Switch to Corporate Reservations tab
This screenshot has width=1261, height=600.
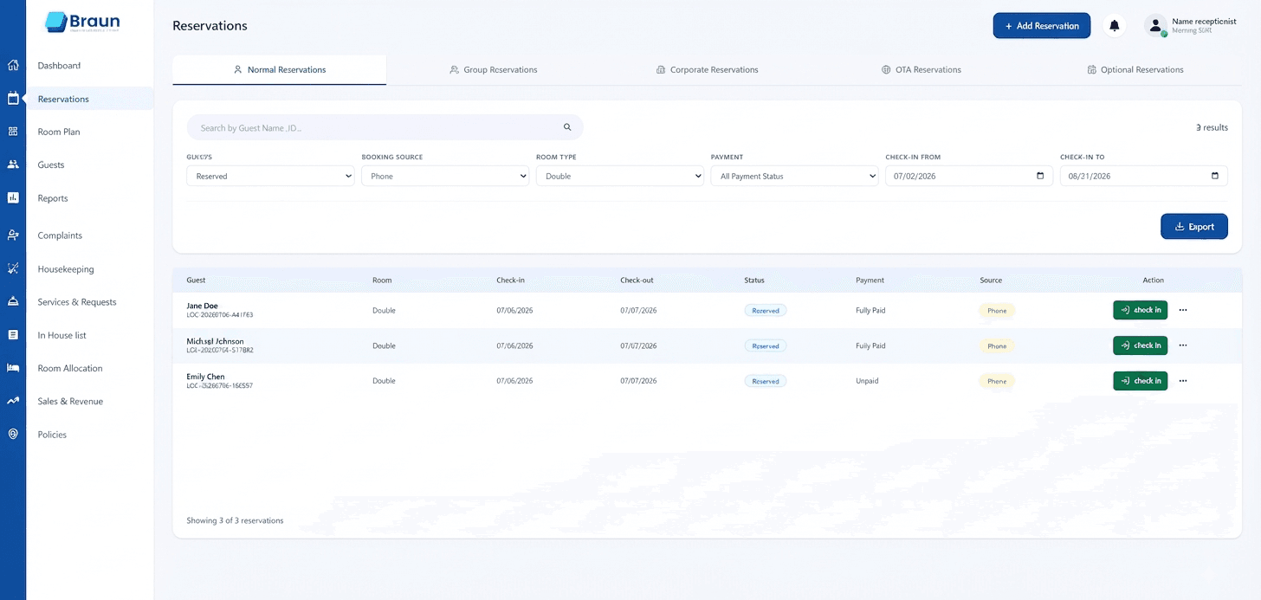(707, 69)
